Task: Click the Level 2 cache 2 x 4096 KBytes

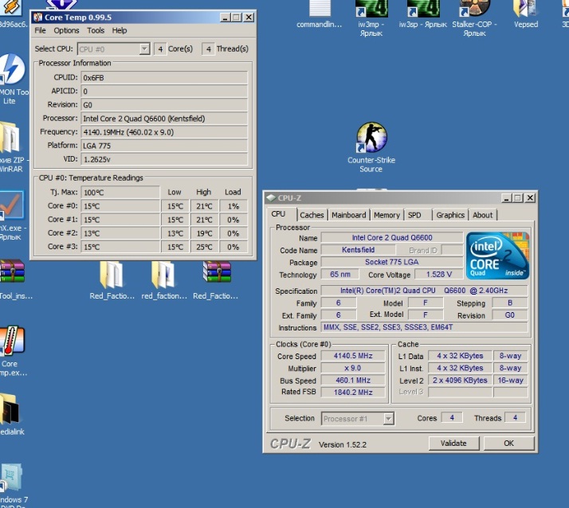Action: click(x=460, y=381)
